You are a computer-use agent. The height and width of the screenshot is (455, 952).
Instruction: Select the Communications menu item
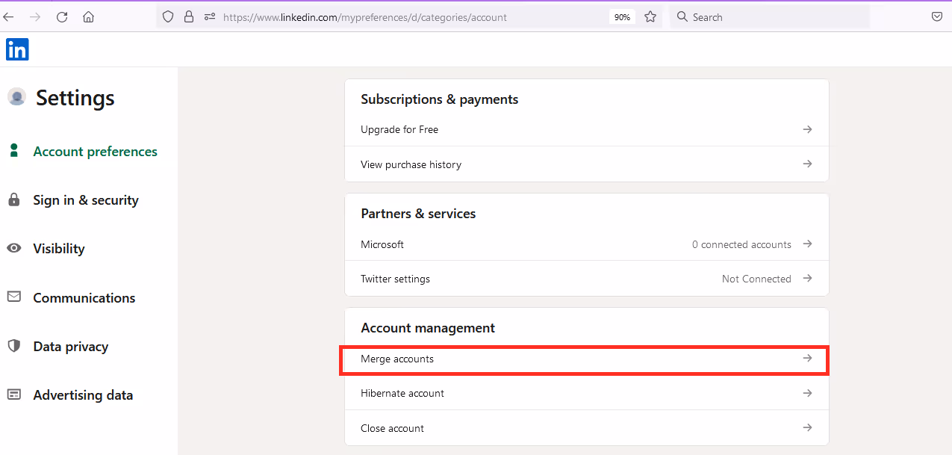[84, 297]
